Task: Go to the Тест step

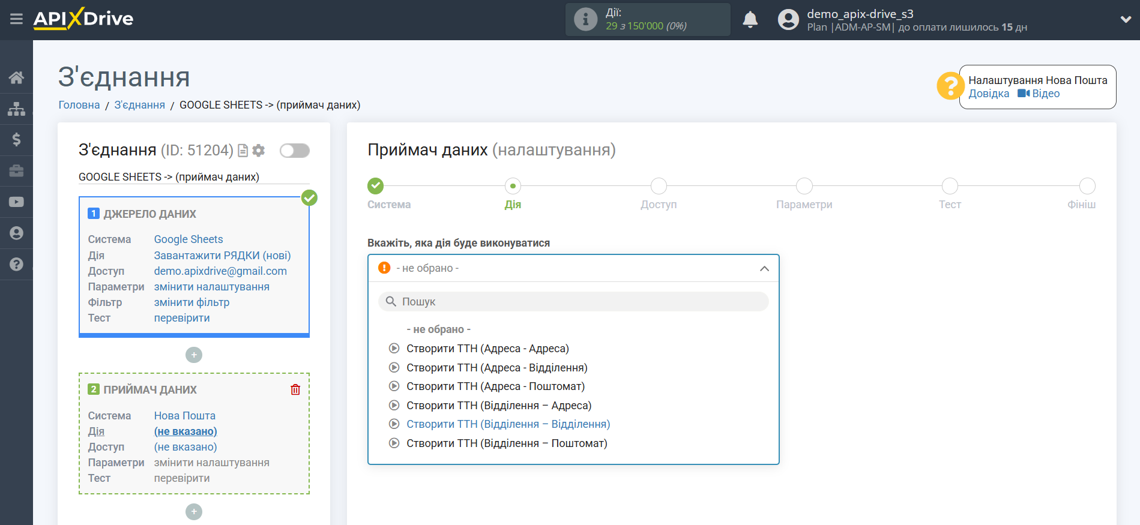Action: click(x=950, y=186)
